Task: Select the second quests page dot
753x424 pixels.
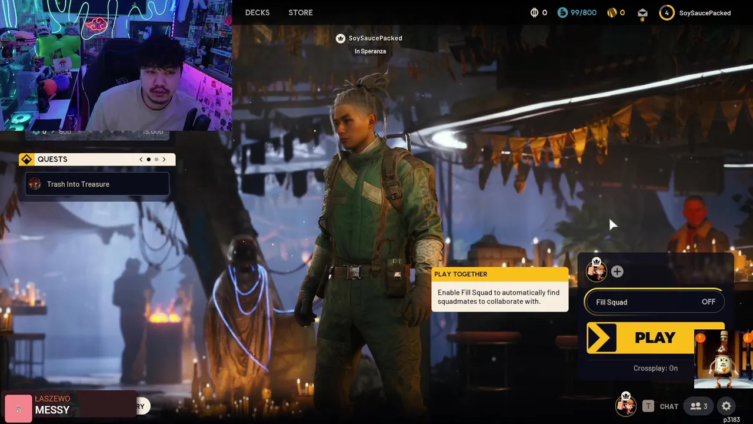Action: click(x=156, y=160)
